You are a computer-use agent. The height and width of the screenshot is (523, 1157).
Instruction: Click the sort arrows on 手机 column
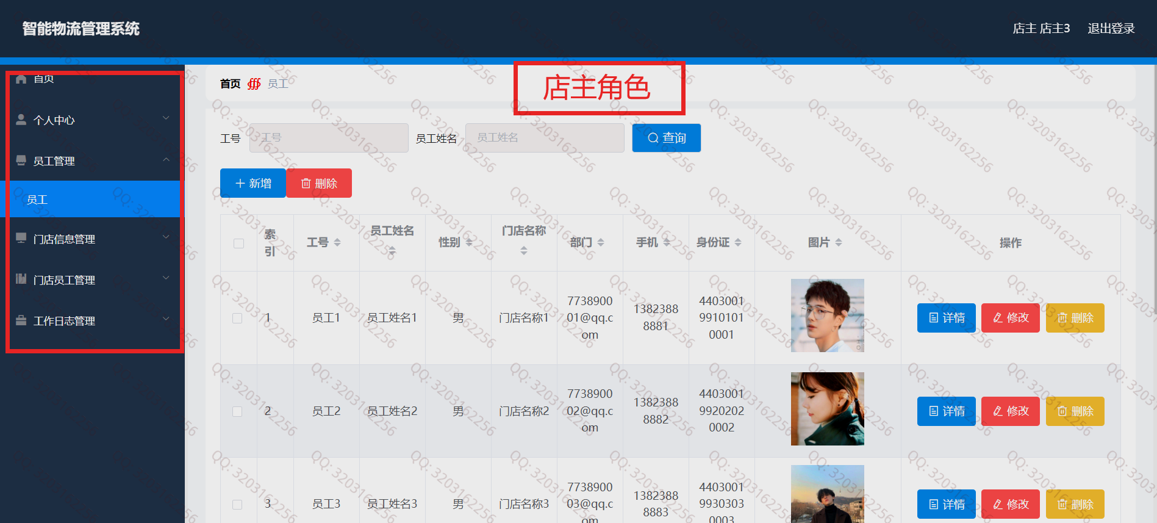(x=667, y=242)
